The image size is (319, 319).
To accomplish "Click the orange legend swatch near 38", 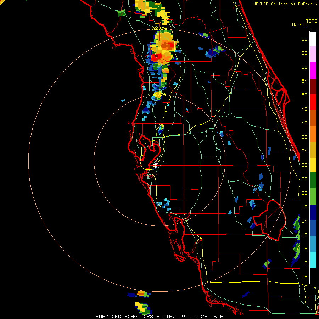I will coord(313,134).
